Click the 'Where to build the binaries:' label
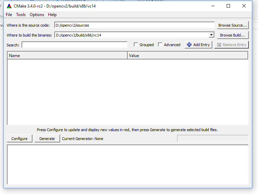Viewport: 258px width, 195px height. pyautogui.click(x=29, y=35)
